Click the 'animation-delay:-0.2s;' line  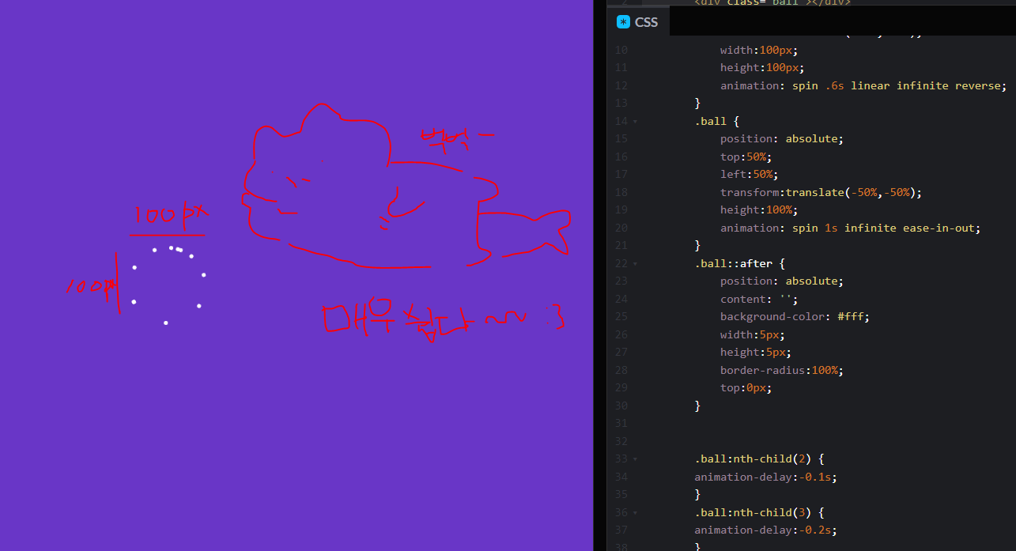765,530
